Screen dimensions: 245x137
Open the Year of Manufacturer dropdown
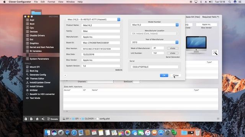point(155,42)
